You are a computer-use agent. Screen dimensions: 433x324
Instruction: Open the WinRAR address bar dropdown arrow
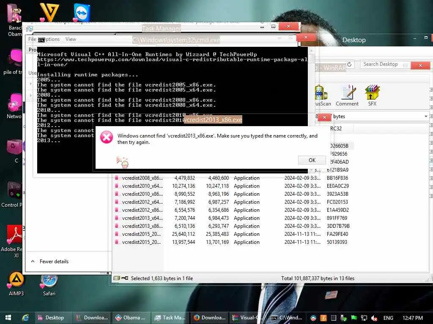coord(426,116)
